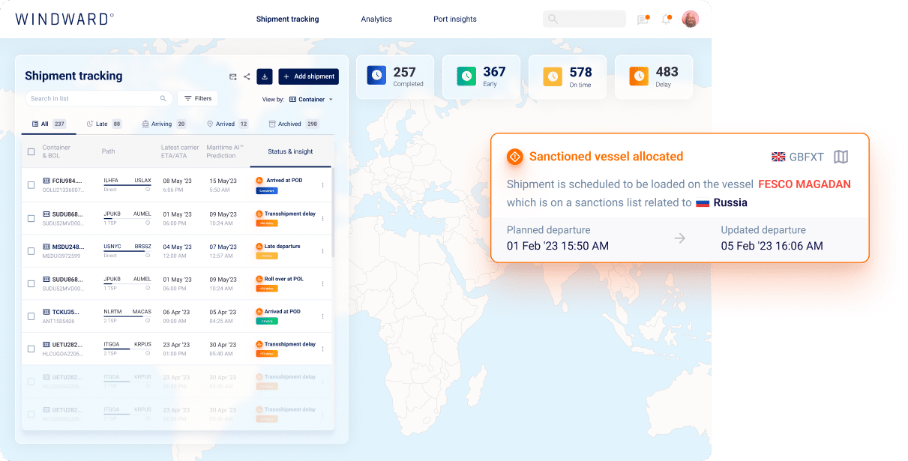The image size is (908, 461).
Task: Open the chat messages icon
Action: 643,19
